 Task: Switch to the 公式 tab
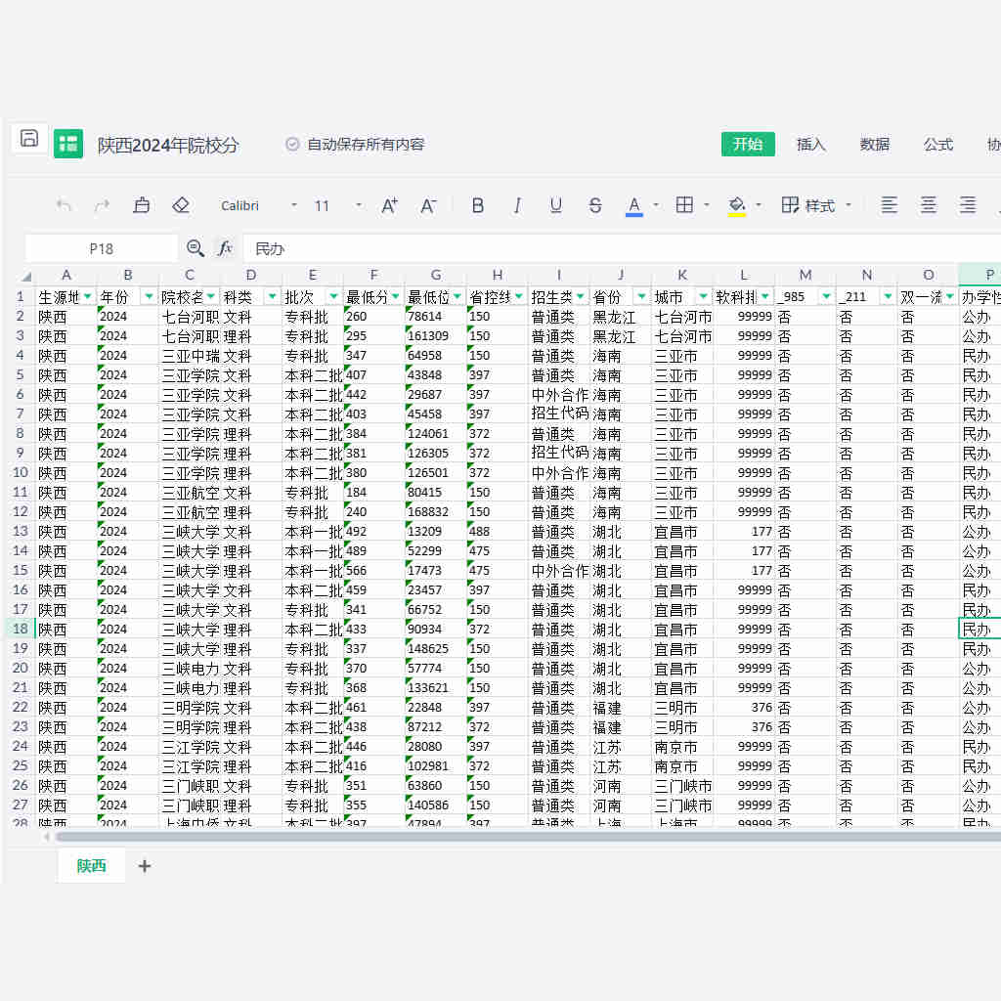click(938, 145)
